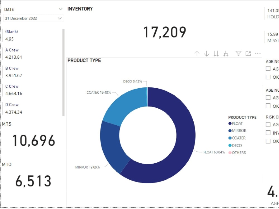Open more options menu on the chart

coord(258,53)
